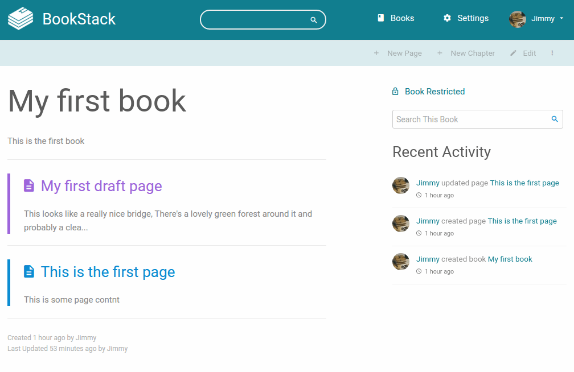The width and height of the screenshot is (574, 372).
Task: Focus the header search field
Action: [x=263, y=20]
